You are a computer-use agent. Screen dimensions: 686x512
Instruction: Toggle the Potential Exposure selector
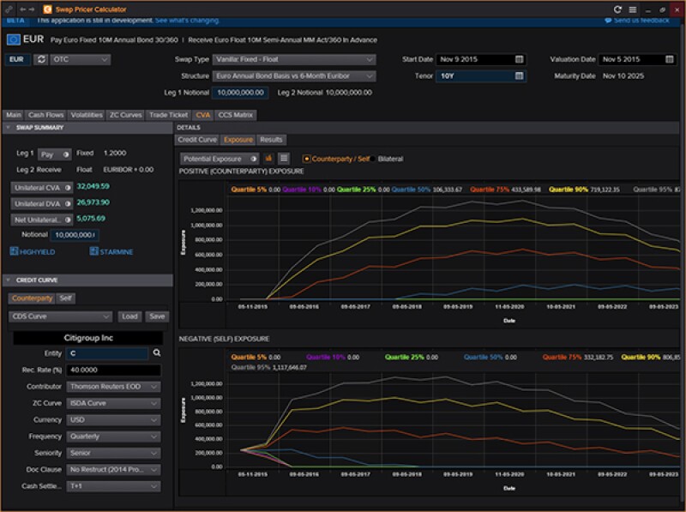(220, 159)
